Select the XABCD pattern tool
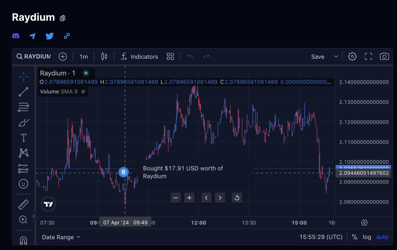The width and height of the screenshot is (397, 250). coord(23,153)
